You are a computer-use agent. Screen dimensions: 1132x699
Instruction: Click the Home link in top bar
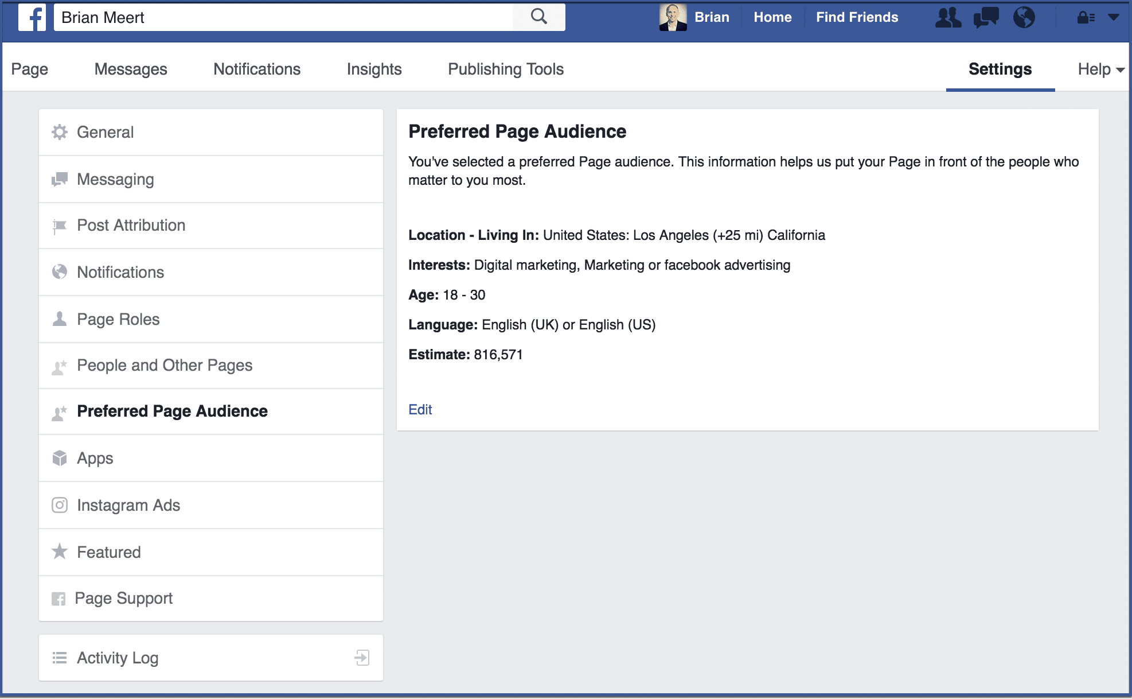772,17
